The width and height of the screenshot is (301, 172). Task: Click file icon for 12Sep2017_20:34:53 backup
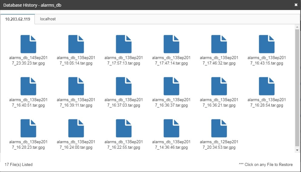[x=219, y=128]
